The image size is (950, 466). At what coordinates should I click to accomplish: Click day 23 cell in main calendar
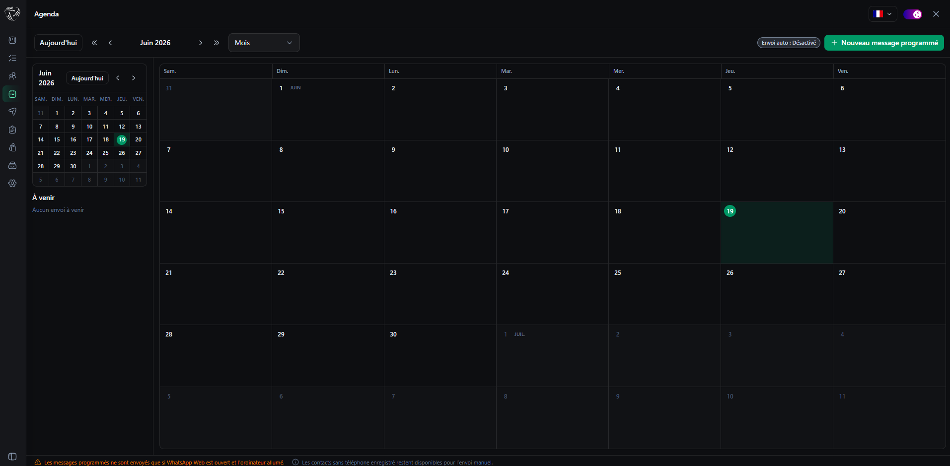[x=440, y=294]
